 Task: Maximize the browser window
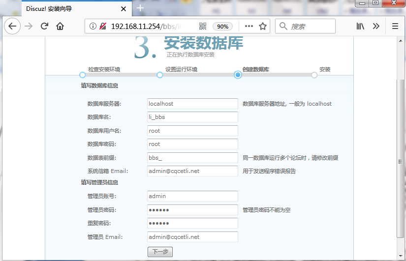tap(375, 3)
